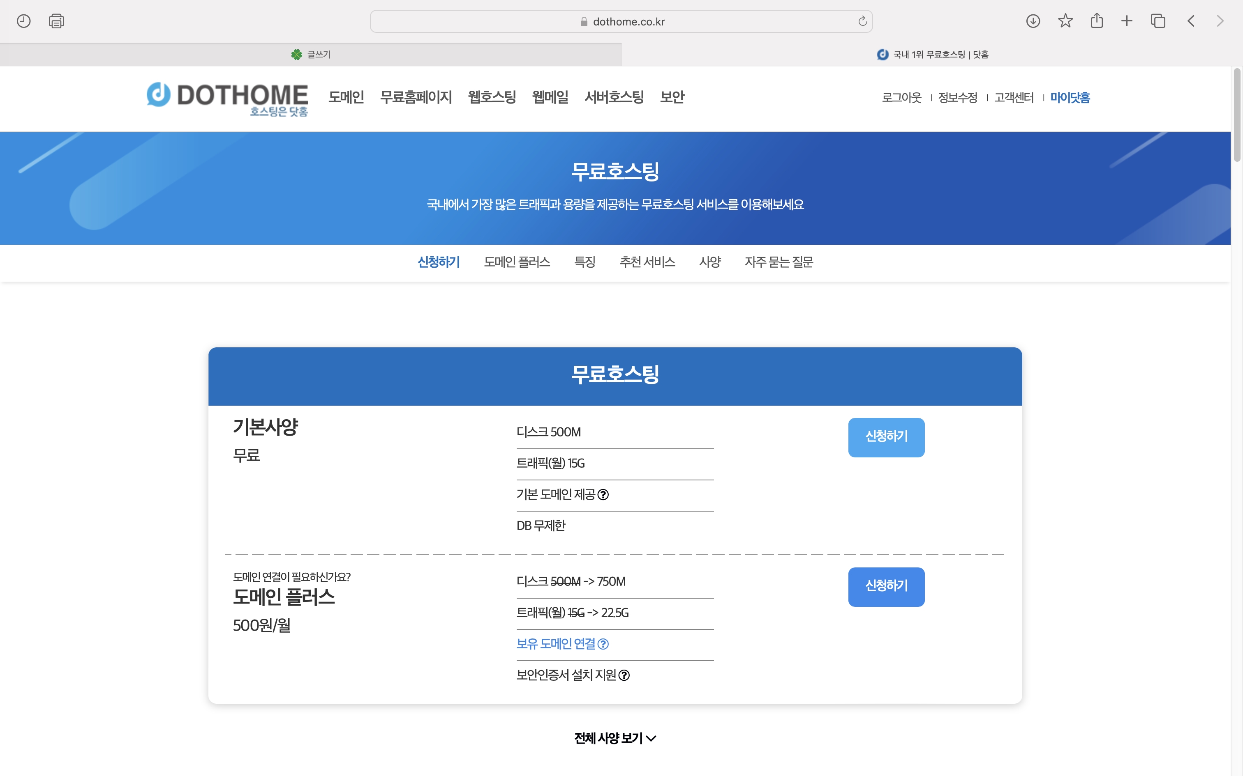Click the 기본사양 heading
This screenshot has height=776, width=1243.
pyautogui.click(x=266, y=427)
